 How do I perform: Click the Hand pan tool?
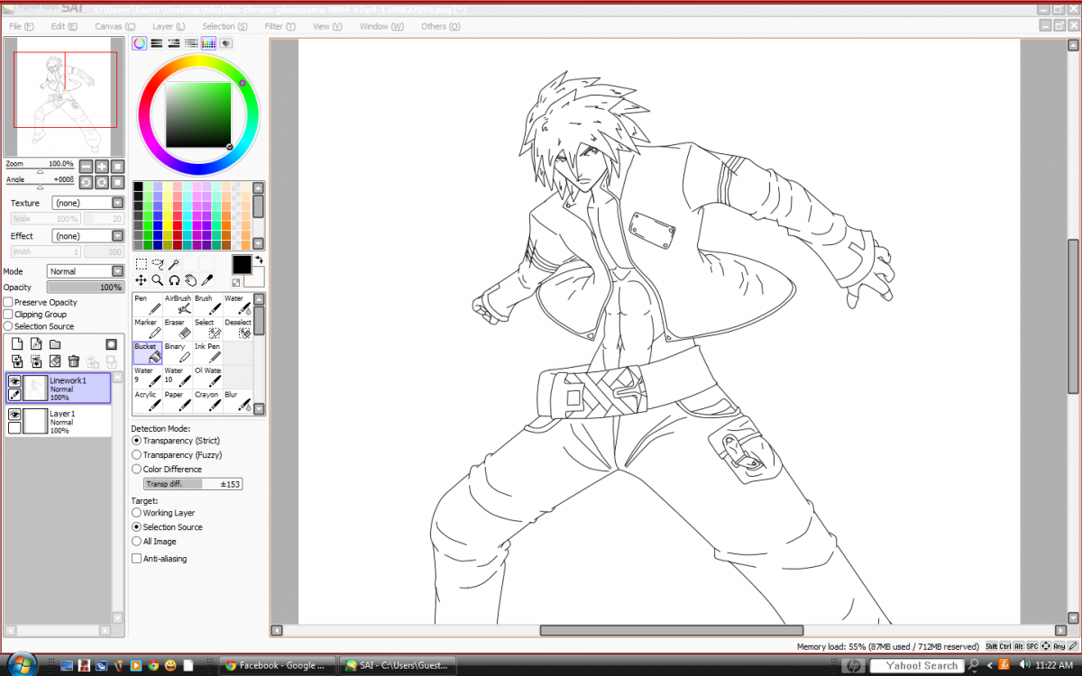click(190, 280)
